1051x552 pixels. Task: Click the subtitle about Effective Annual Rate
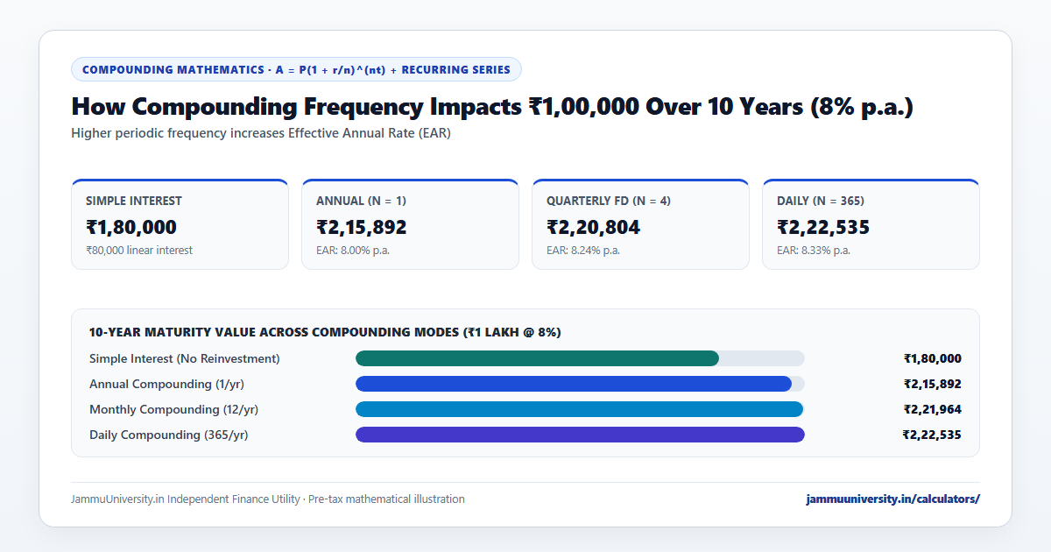261,134
